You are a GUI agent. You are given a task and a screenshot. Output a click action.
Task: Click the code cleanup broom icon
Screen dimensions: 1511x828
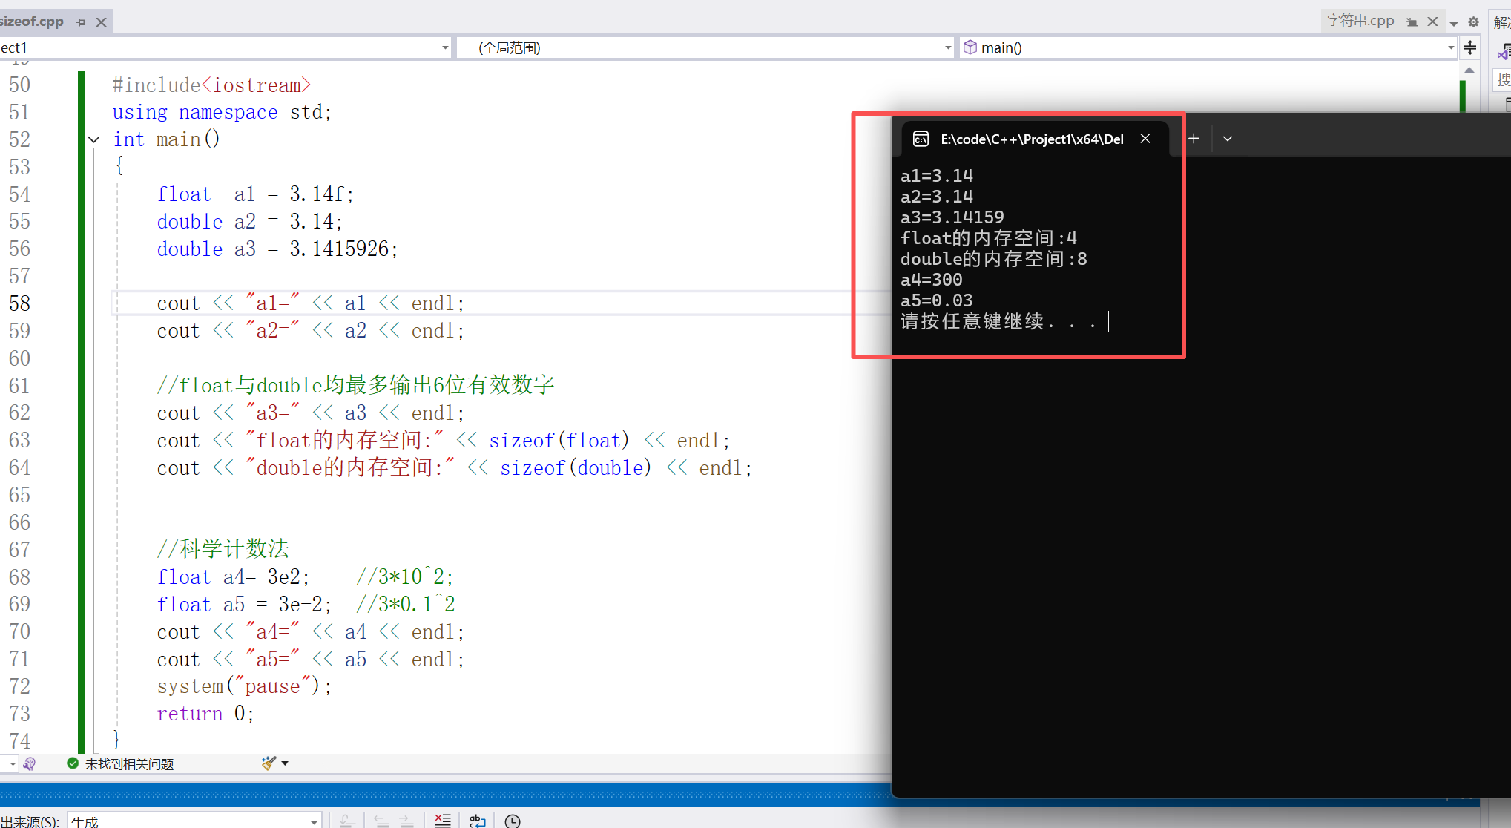point(269,763)
